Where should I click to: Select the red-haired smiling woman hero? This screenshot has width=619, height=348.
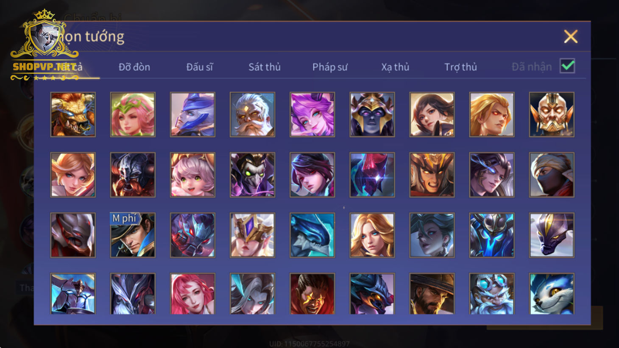tap(192, 293)
